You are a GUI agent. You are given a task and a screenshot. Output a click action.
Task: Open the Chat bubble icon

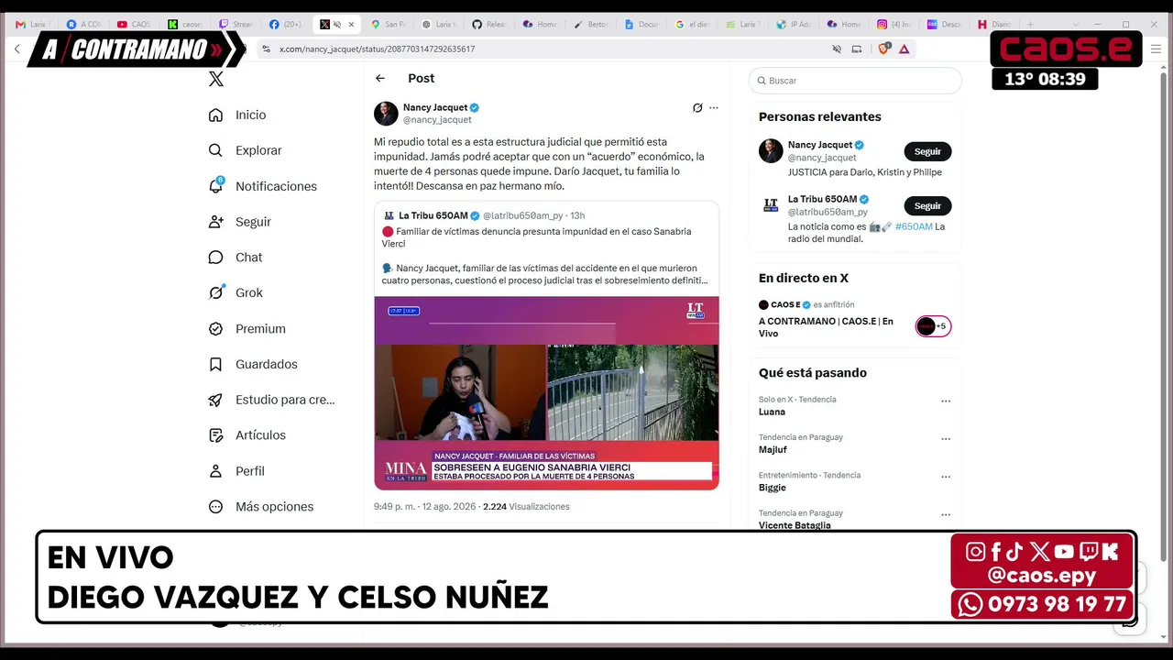coord(215,258)
